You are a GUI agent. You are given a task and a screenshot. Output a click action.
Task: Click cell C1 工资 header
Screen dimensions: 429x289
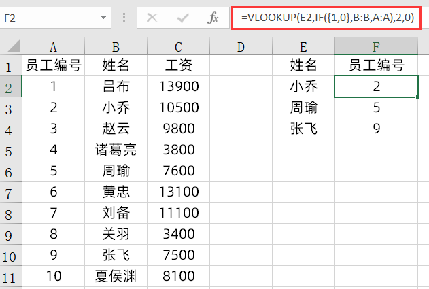click(178, 65)
